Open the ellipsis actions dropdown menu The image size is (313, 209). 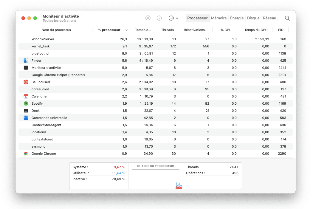coord(173,18)
